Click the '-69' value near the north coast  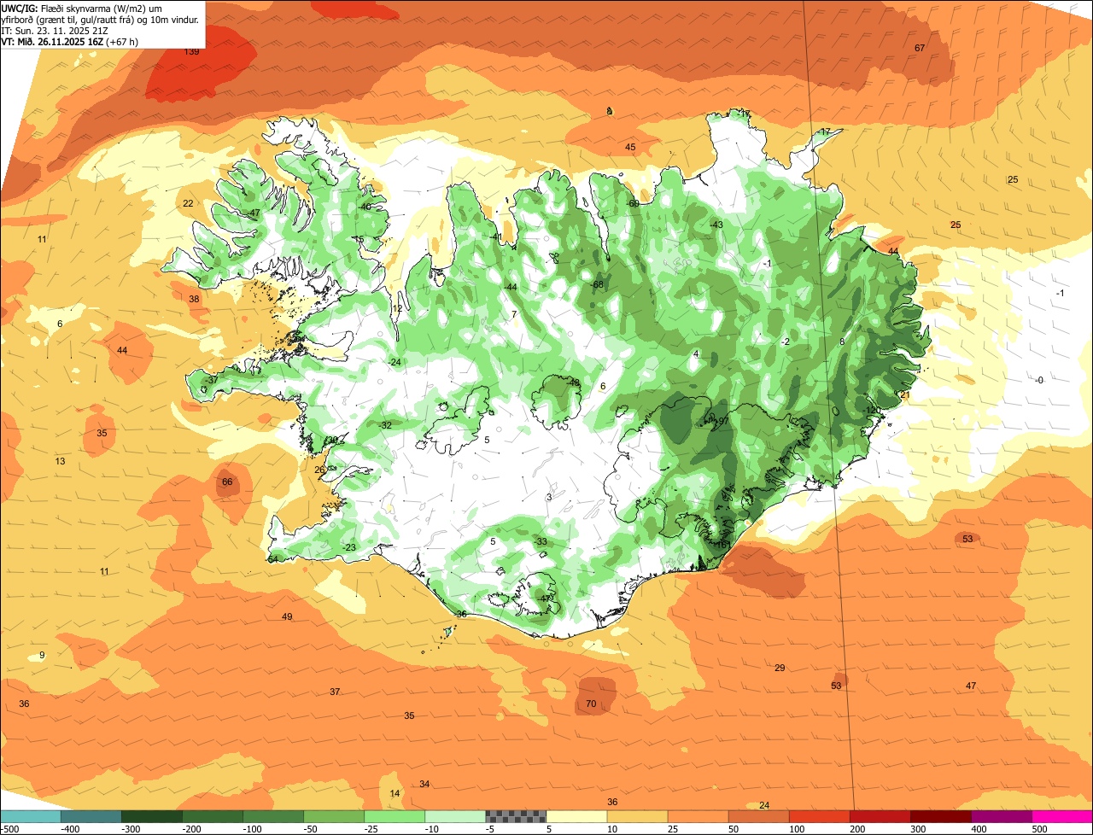pyautogui.click(x=633, y=203)
